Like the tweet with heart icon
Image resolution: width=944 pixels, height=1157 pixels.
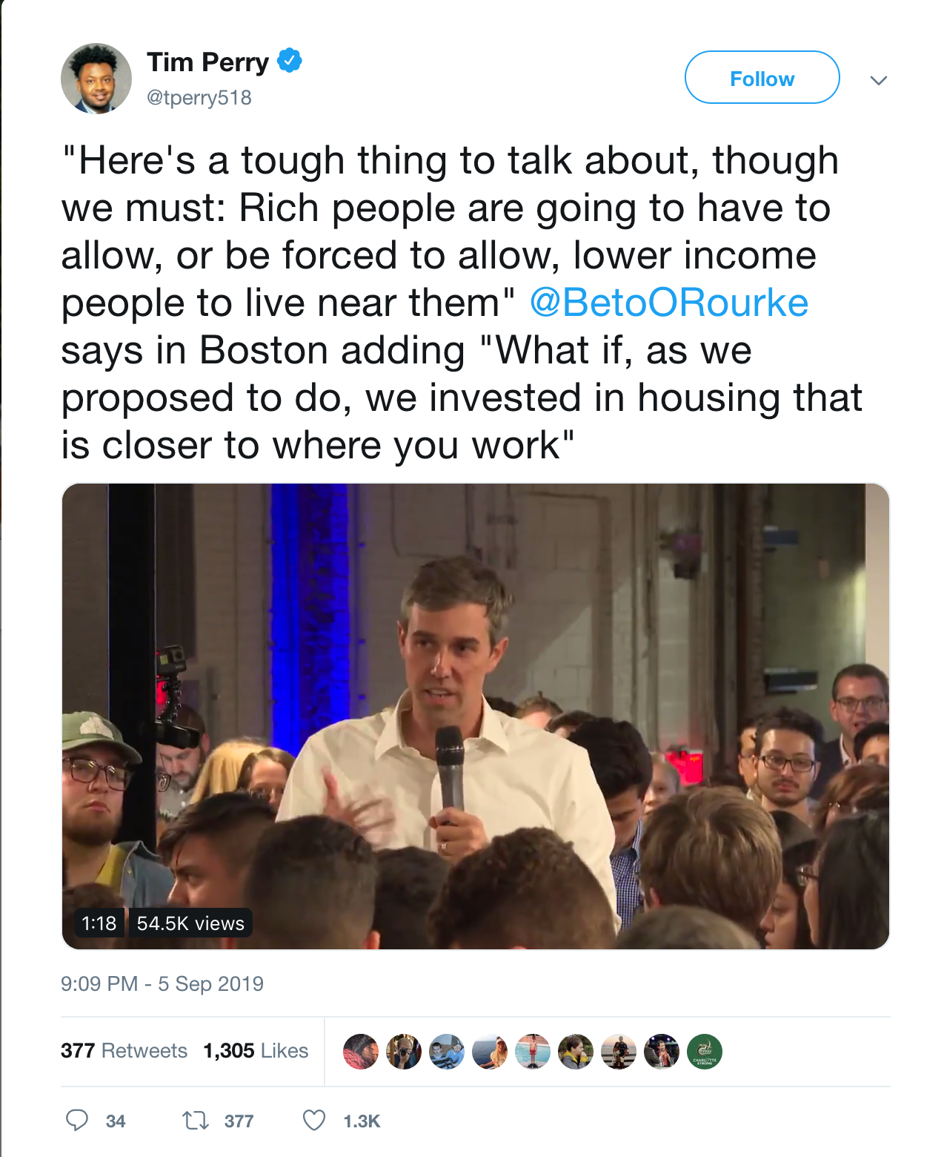314,1120
